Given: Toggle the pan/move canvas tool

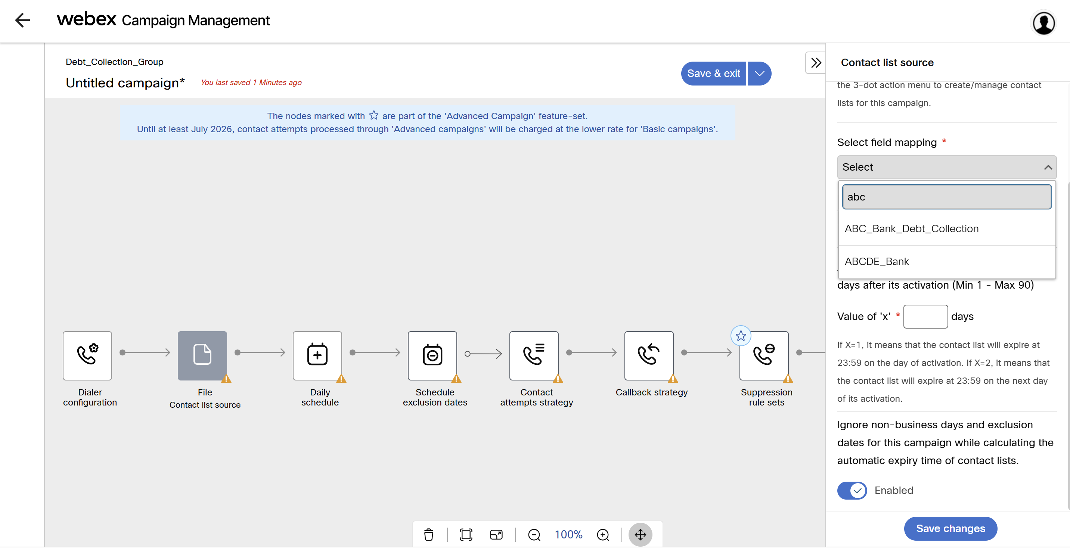Looking at the screenshot, I should tap(640, 534).
